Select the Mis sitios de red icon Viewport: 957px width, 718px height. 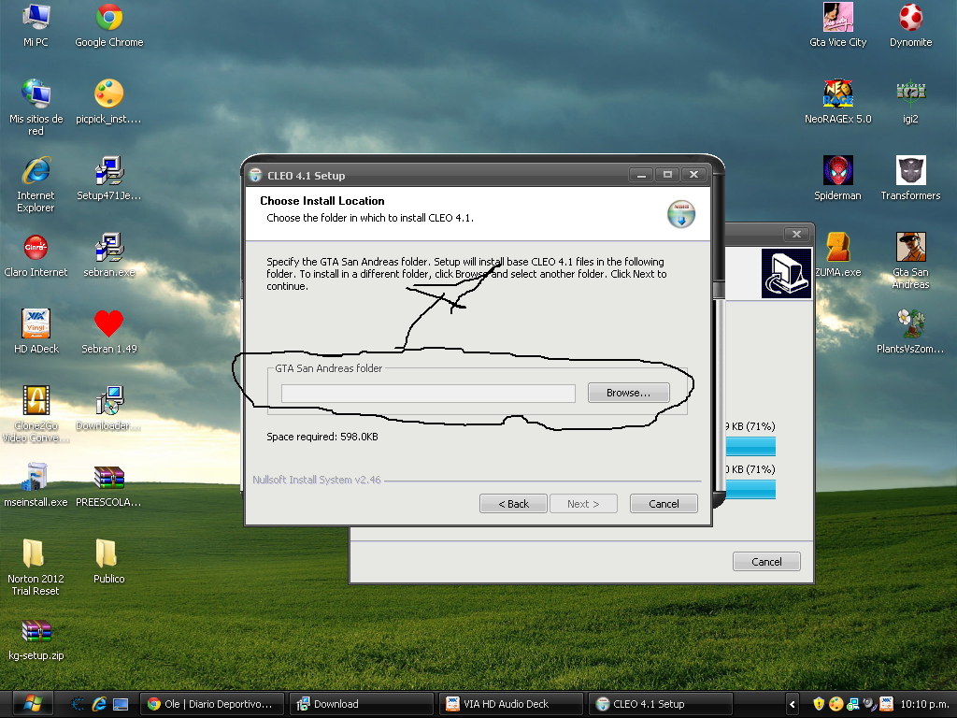point(36,107)
